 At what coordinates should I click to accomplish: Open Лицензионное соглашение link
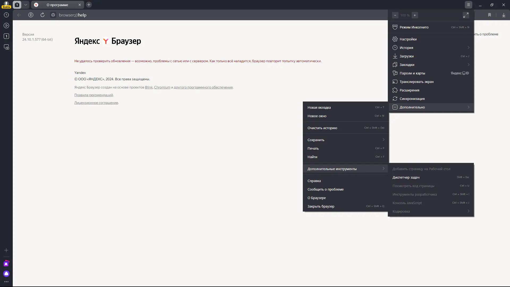(96, 103)
